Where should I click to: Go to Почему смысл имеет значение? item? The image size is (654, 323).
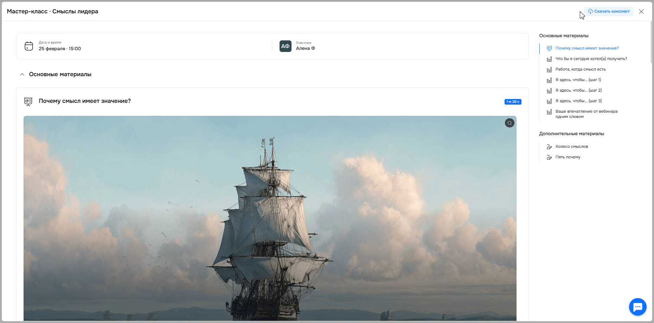coord(587,48)
